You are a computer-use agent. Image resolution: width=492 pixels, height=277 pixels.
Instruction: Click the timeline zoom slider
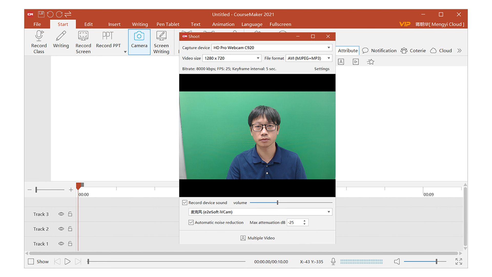click(50, 190)
